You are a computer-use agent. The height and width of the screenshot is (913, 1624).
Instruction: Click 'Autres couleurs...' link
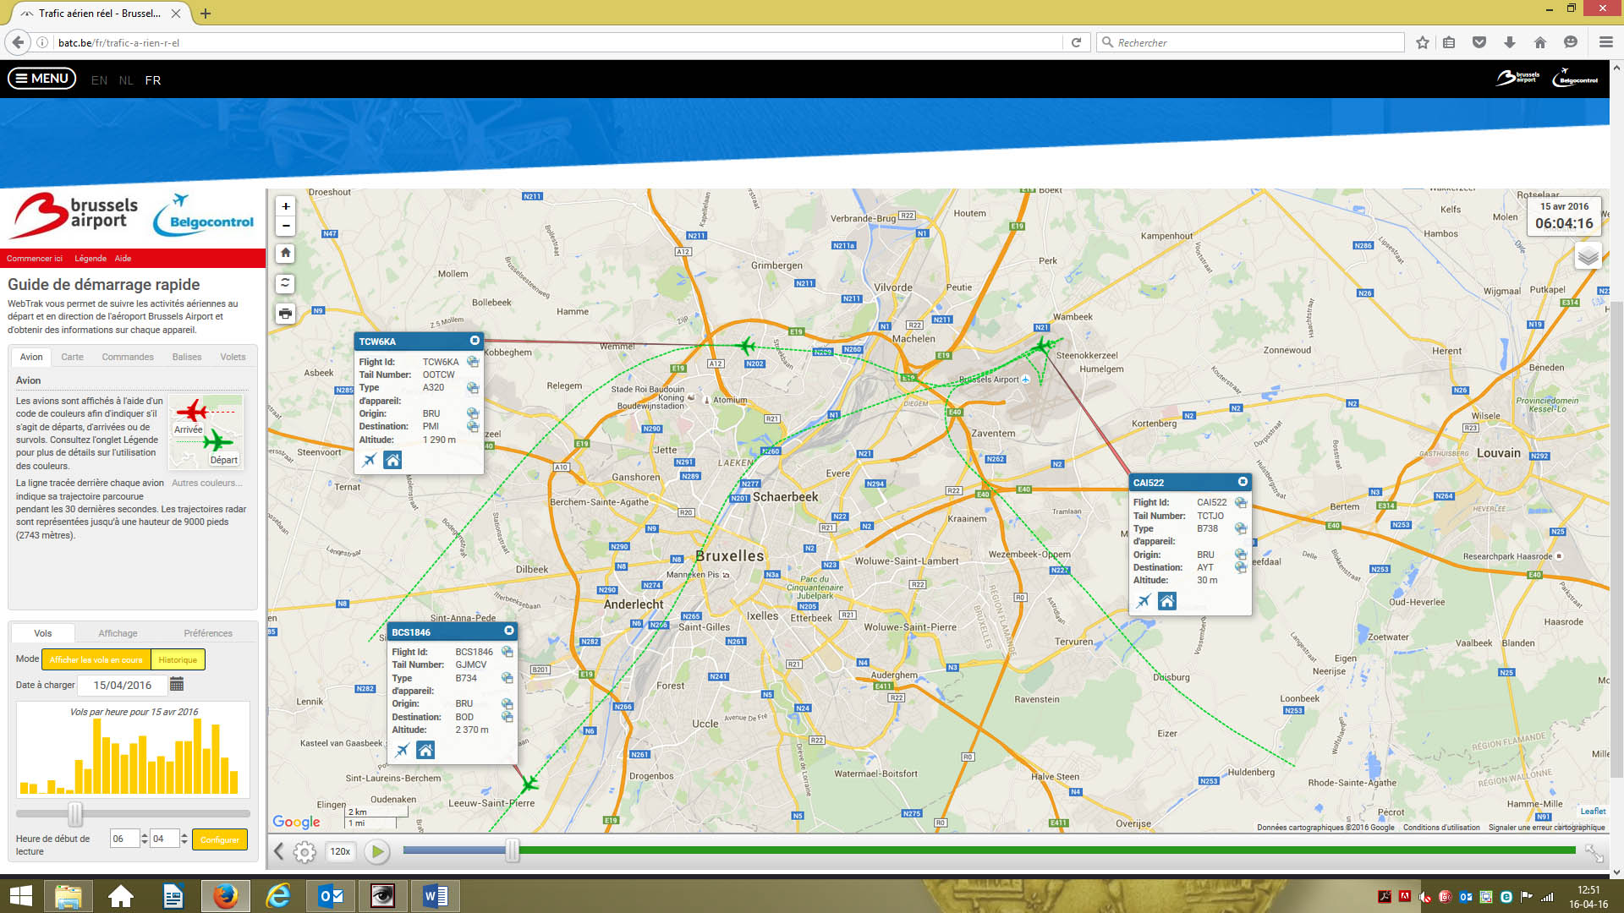click(206, 483)
